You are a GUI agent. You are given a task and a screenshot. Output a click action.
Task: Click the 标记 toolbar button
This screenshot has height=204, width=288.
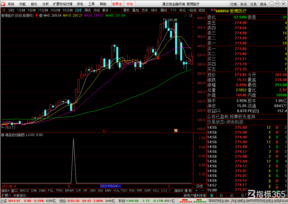(x=183, y=10)
